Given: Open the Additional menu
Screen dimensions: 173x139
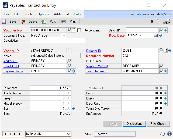Looking at the screenshot, I should point(61,14).
